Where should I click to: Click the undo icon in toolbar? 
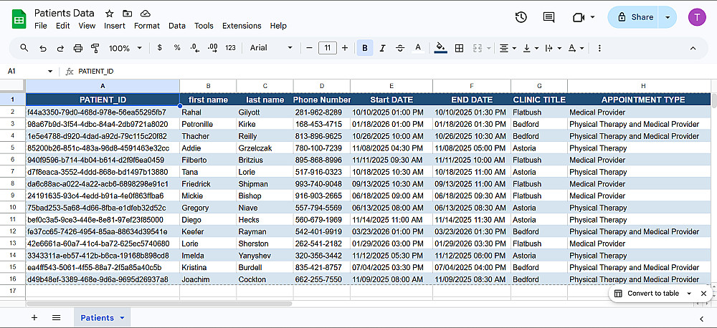[x=43, y=48]
